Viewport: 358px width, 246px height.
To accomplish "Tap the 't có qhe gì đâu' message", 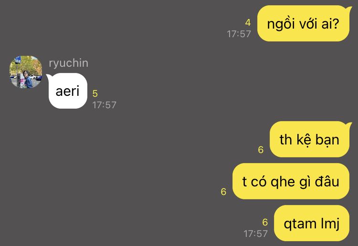I will click(291, 181).
